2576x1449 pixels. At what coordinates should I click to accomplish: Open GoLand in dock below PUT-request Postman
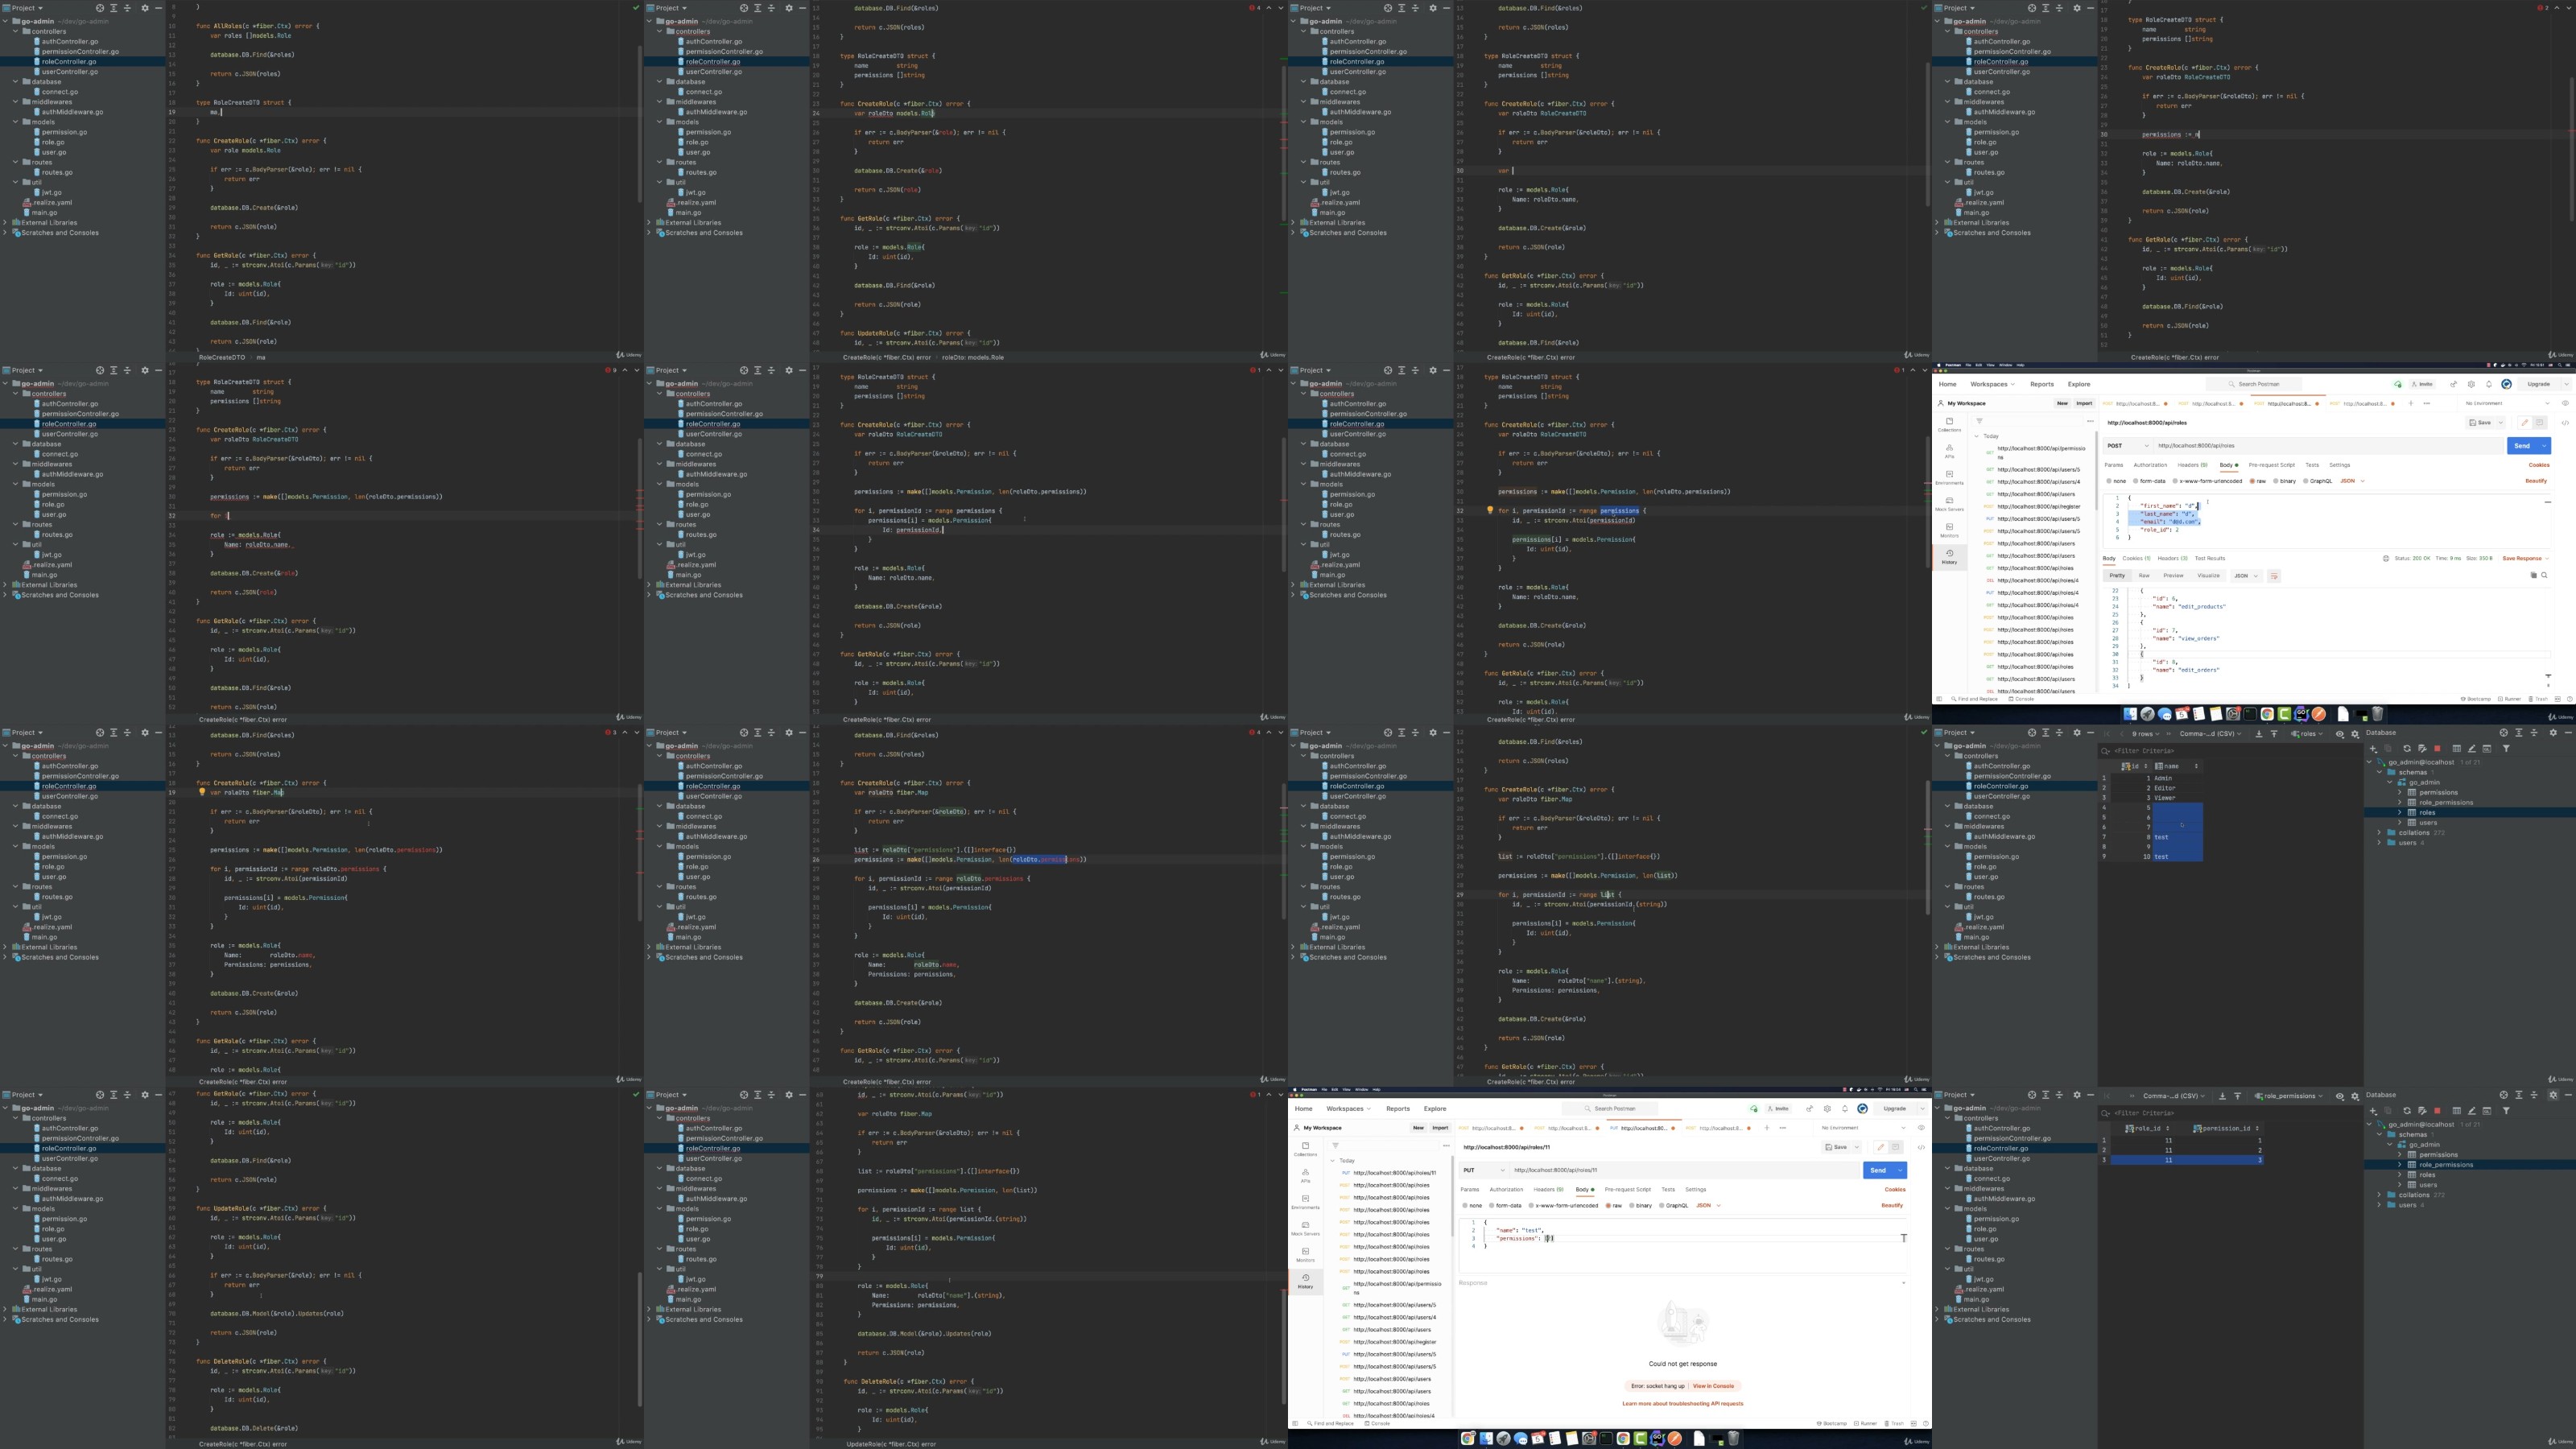(1657, 1439)
